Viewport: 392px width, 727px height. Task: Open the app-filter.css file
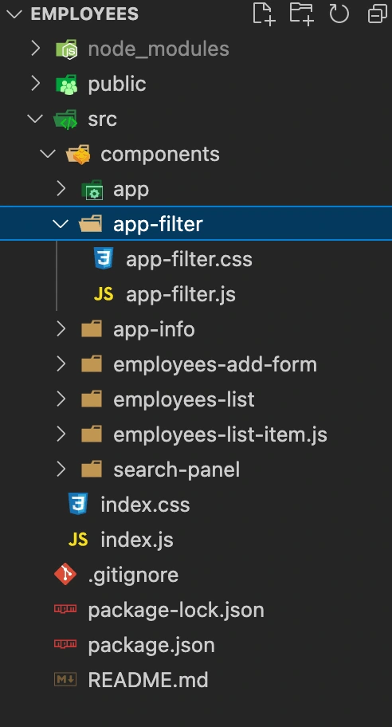[189, 259]
